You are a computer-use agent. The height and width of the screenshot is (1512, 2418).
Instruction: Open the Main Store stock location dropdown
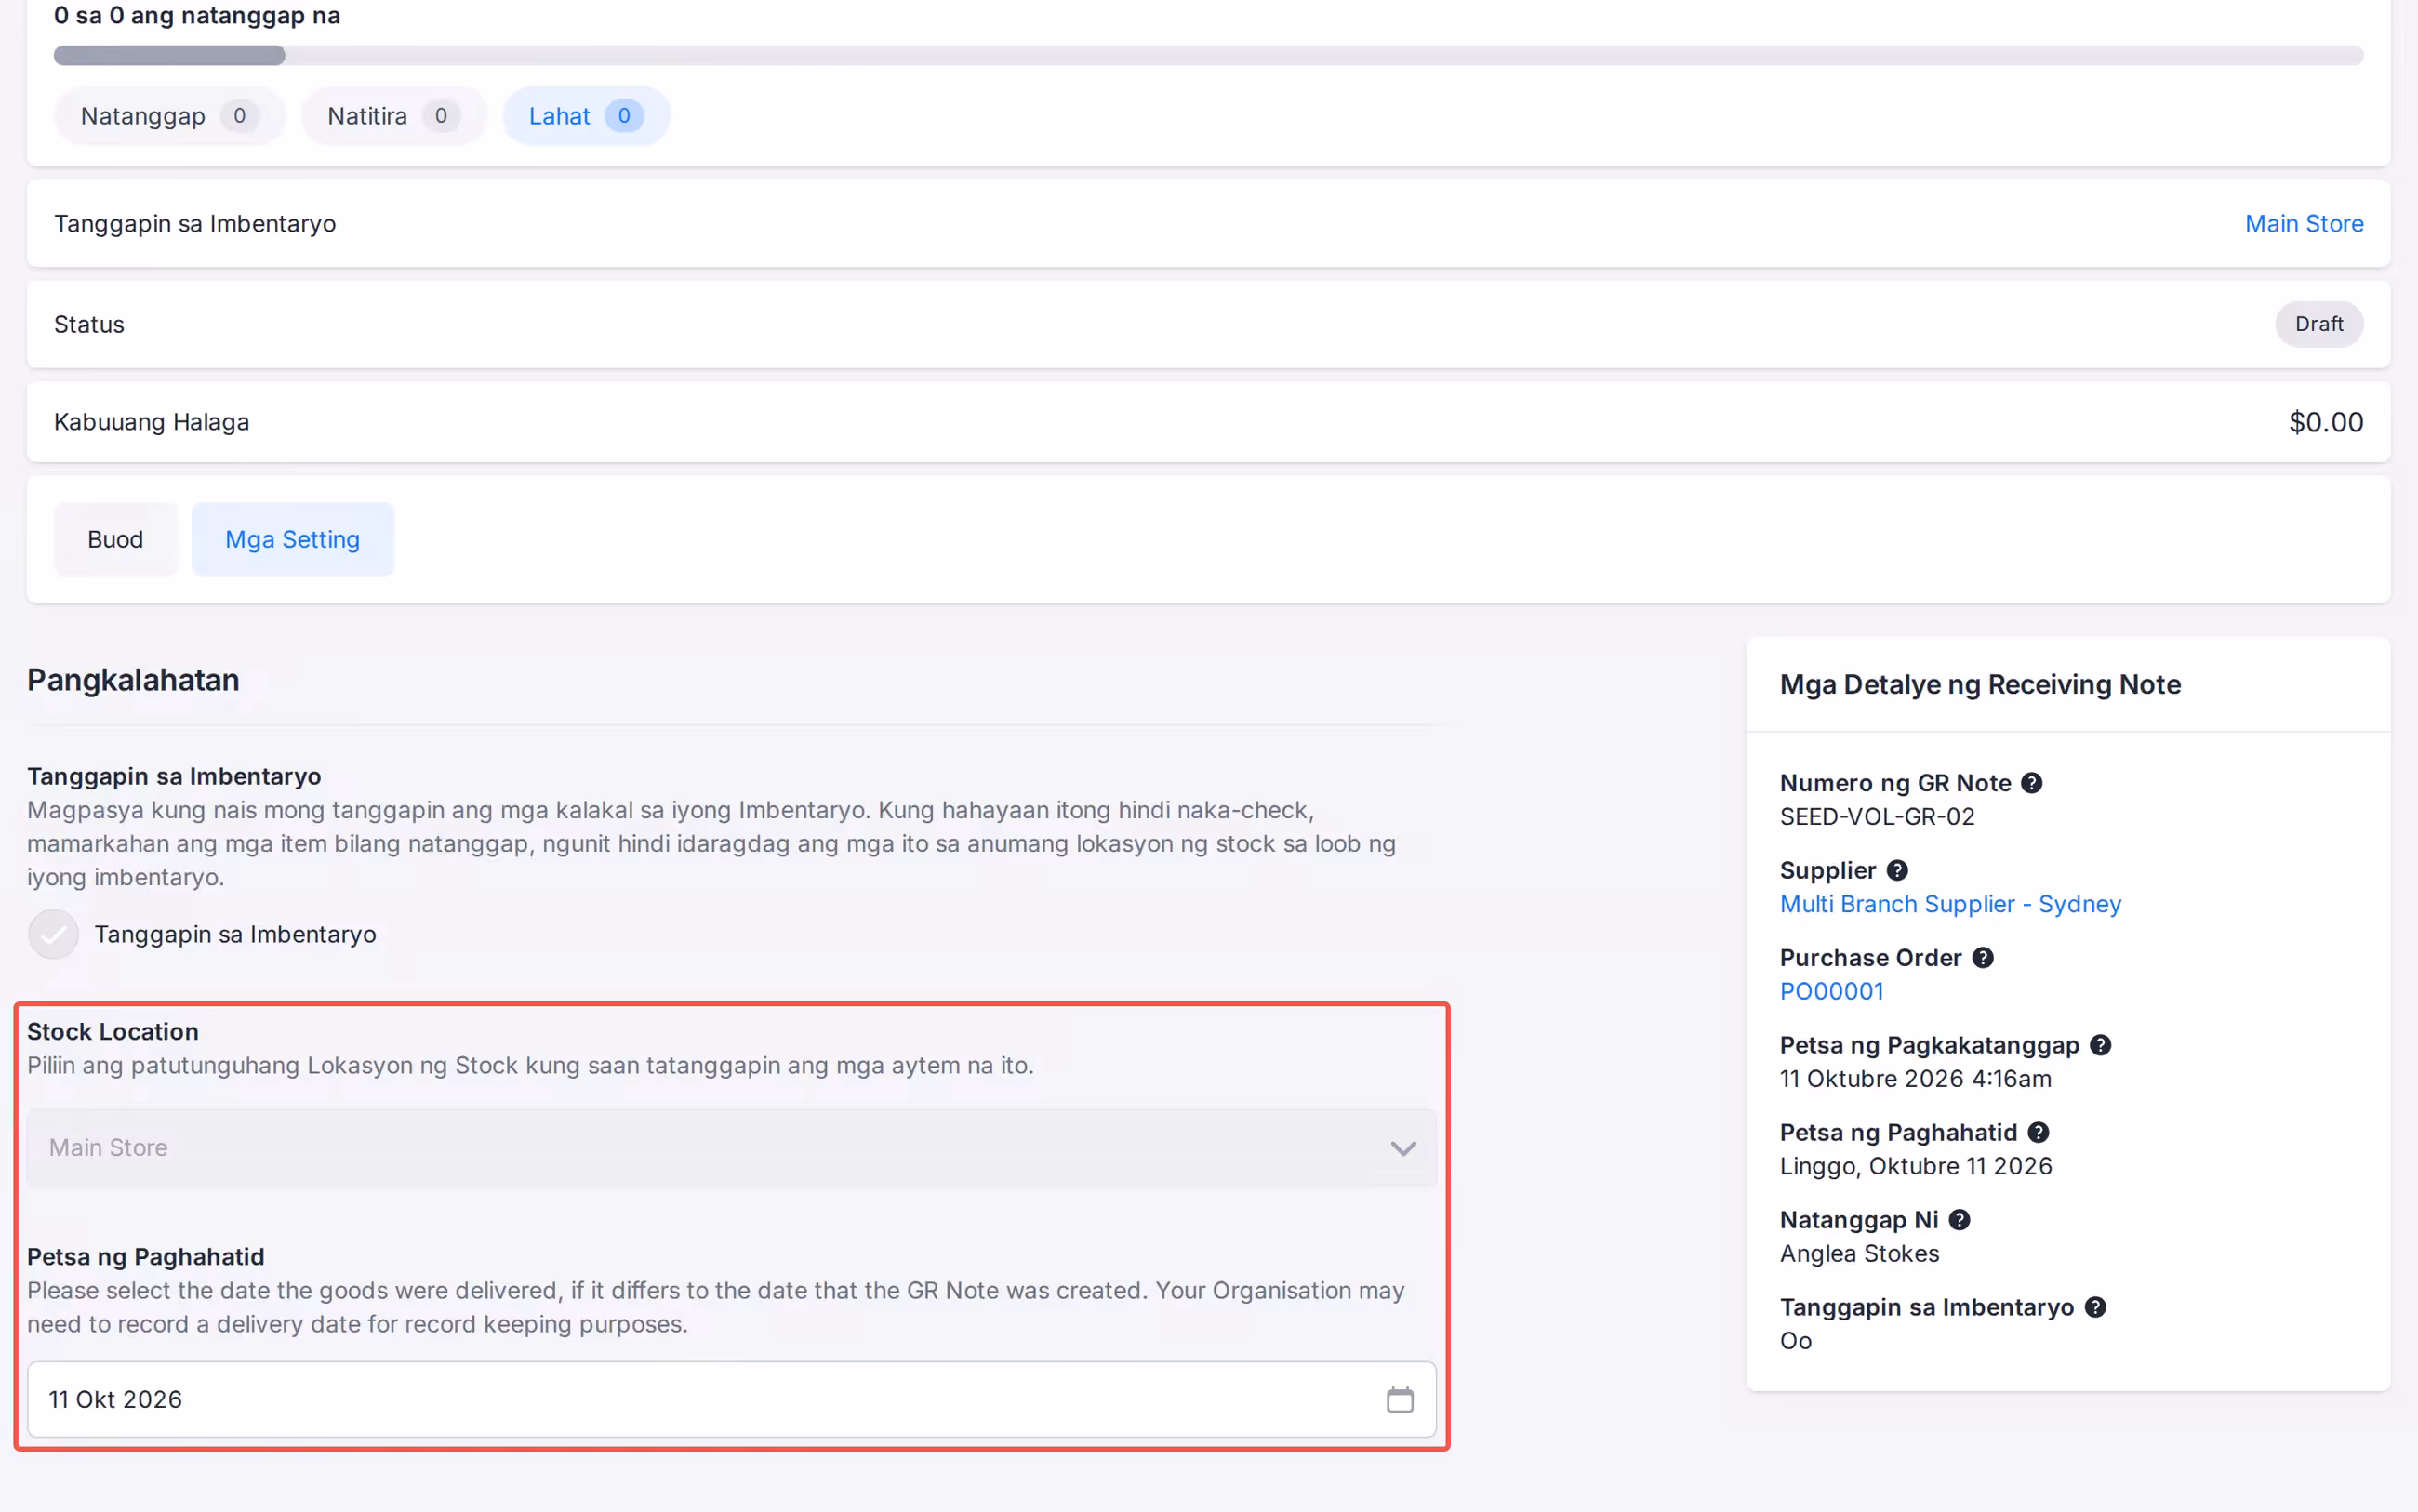pyautogui.click(x=731, y=1148)
